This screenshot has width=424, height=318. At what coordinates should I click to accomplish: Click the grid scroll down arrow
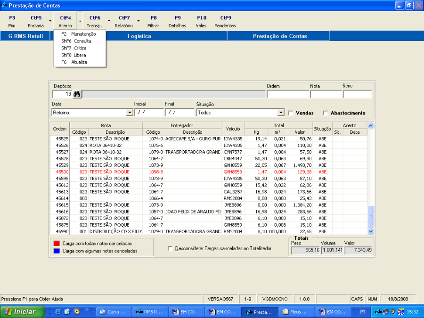tap(371, 231)
